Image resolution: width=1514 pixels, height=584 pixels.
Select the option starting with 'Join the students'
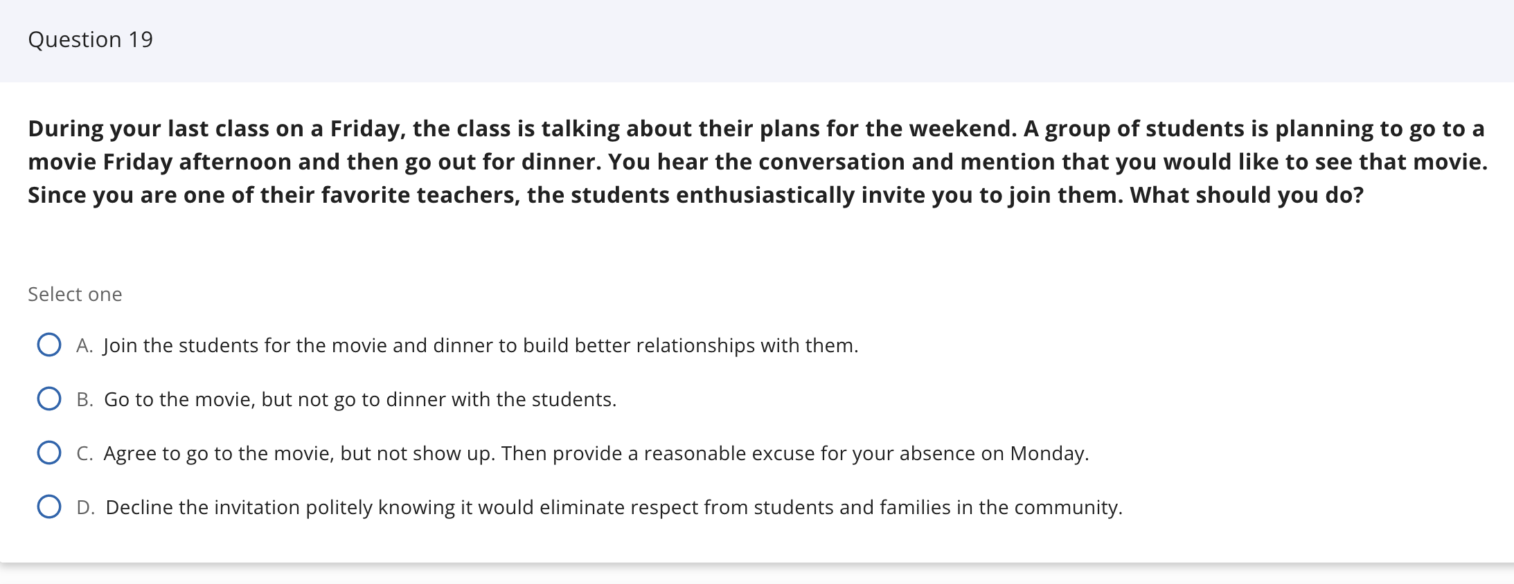tap(481, 345)
